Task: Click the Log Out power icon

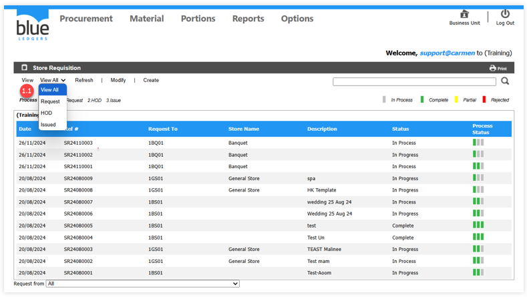Action: [505, 14]
